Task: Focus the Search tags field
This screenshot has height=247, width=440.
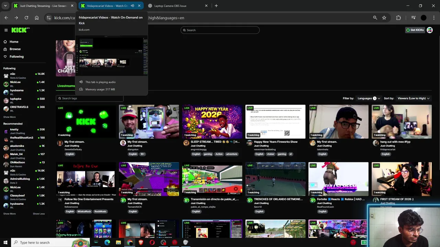Action: [89, 98]
